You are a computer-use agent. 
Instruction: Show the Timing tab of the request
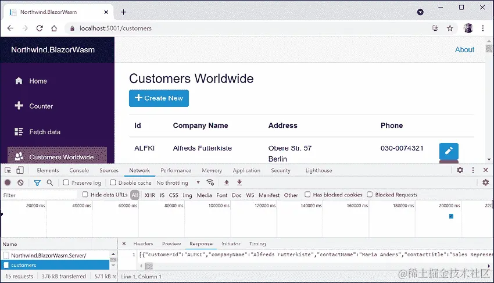click(257, 244)
